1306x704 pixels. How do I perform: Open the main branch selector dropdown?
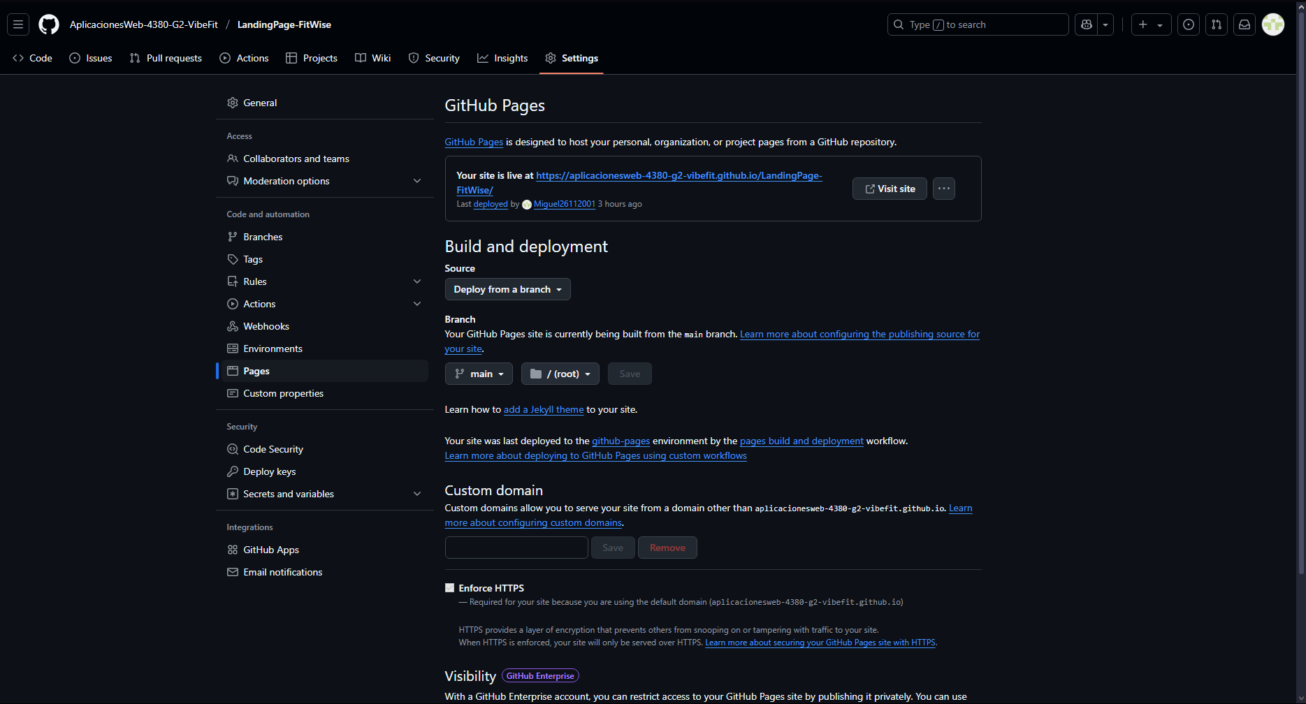click(479, 374)
